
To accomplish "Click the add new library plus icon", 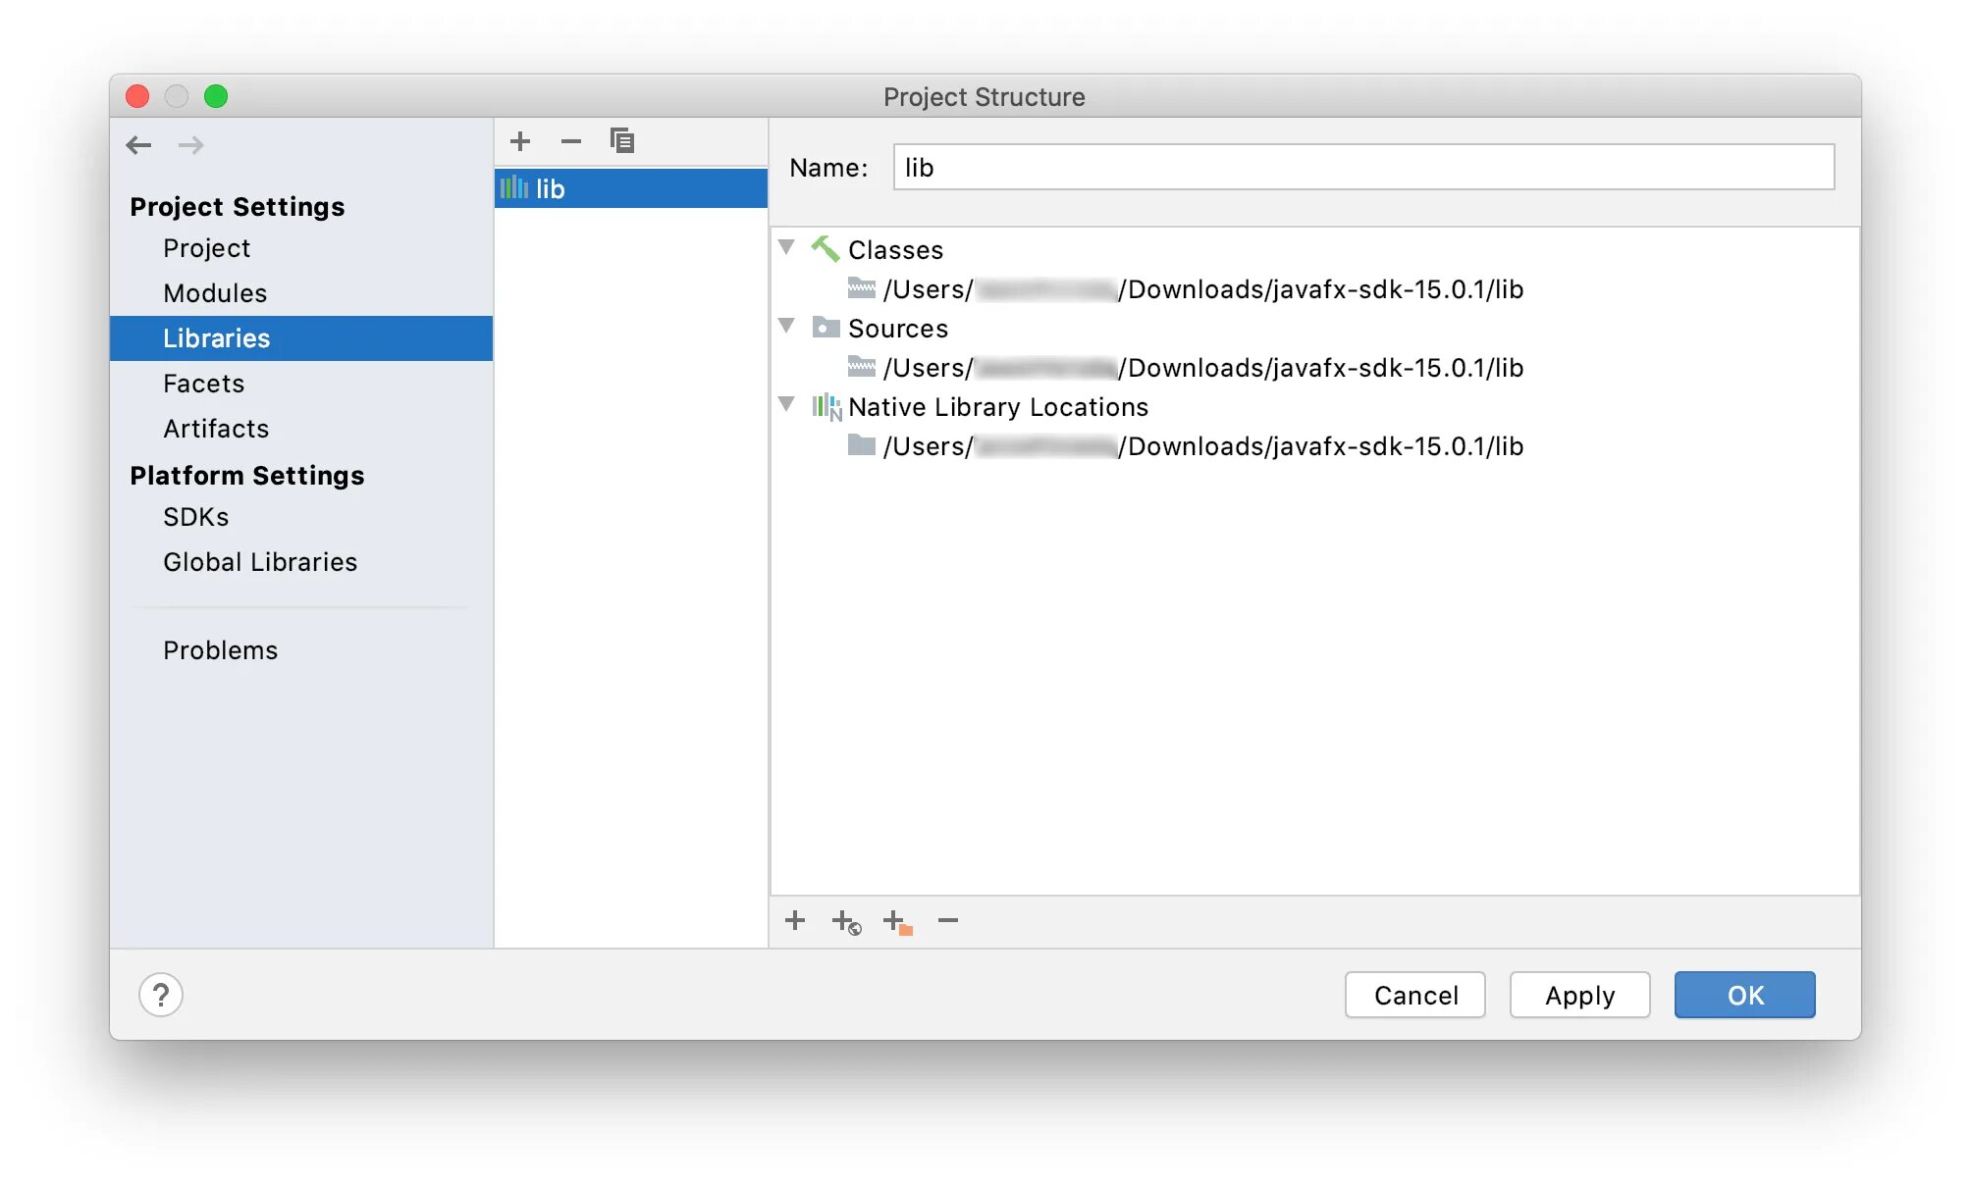I will click(520, 141).
